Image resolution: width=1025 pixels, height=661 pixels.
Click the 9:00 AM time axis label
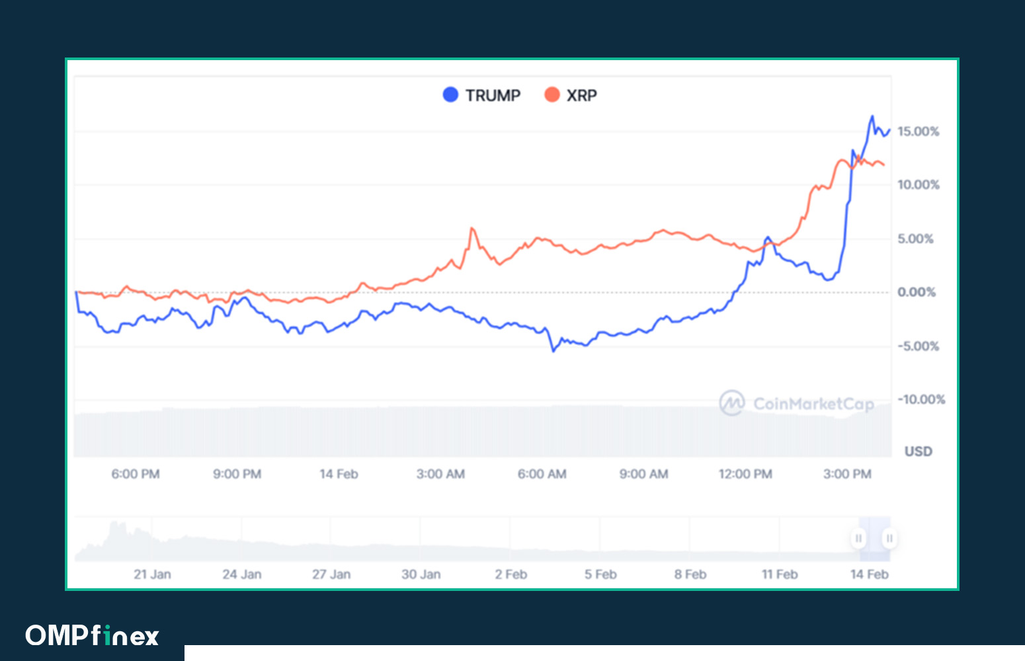(643, 474)
